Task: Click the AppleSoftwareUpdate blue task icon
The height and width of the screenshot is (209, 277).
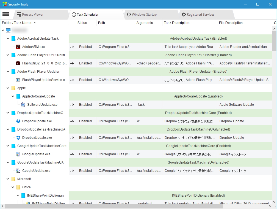Action: pos(18,96)
